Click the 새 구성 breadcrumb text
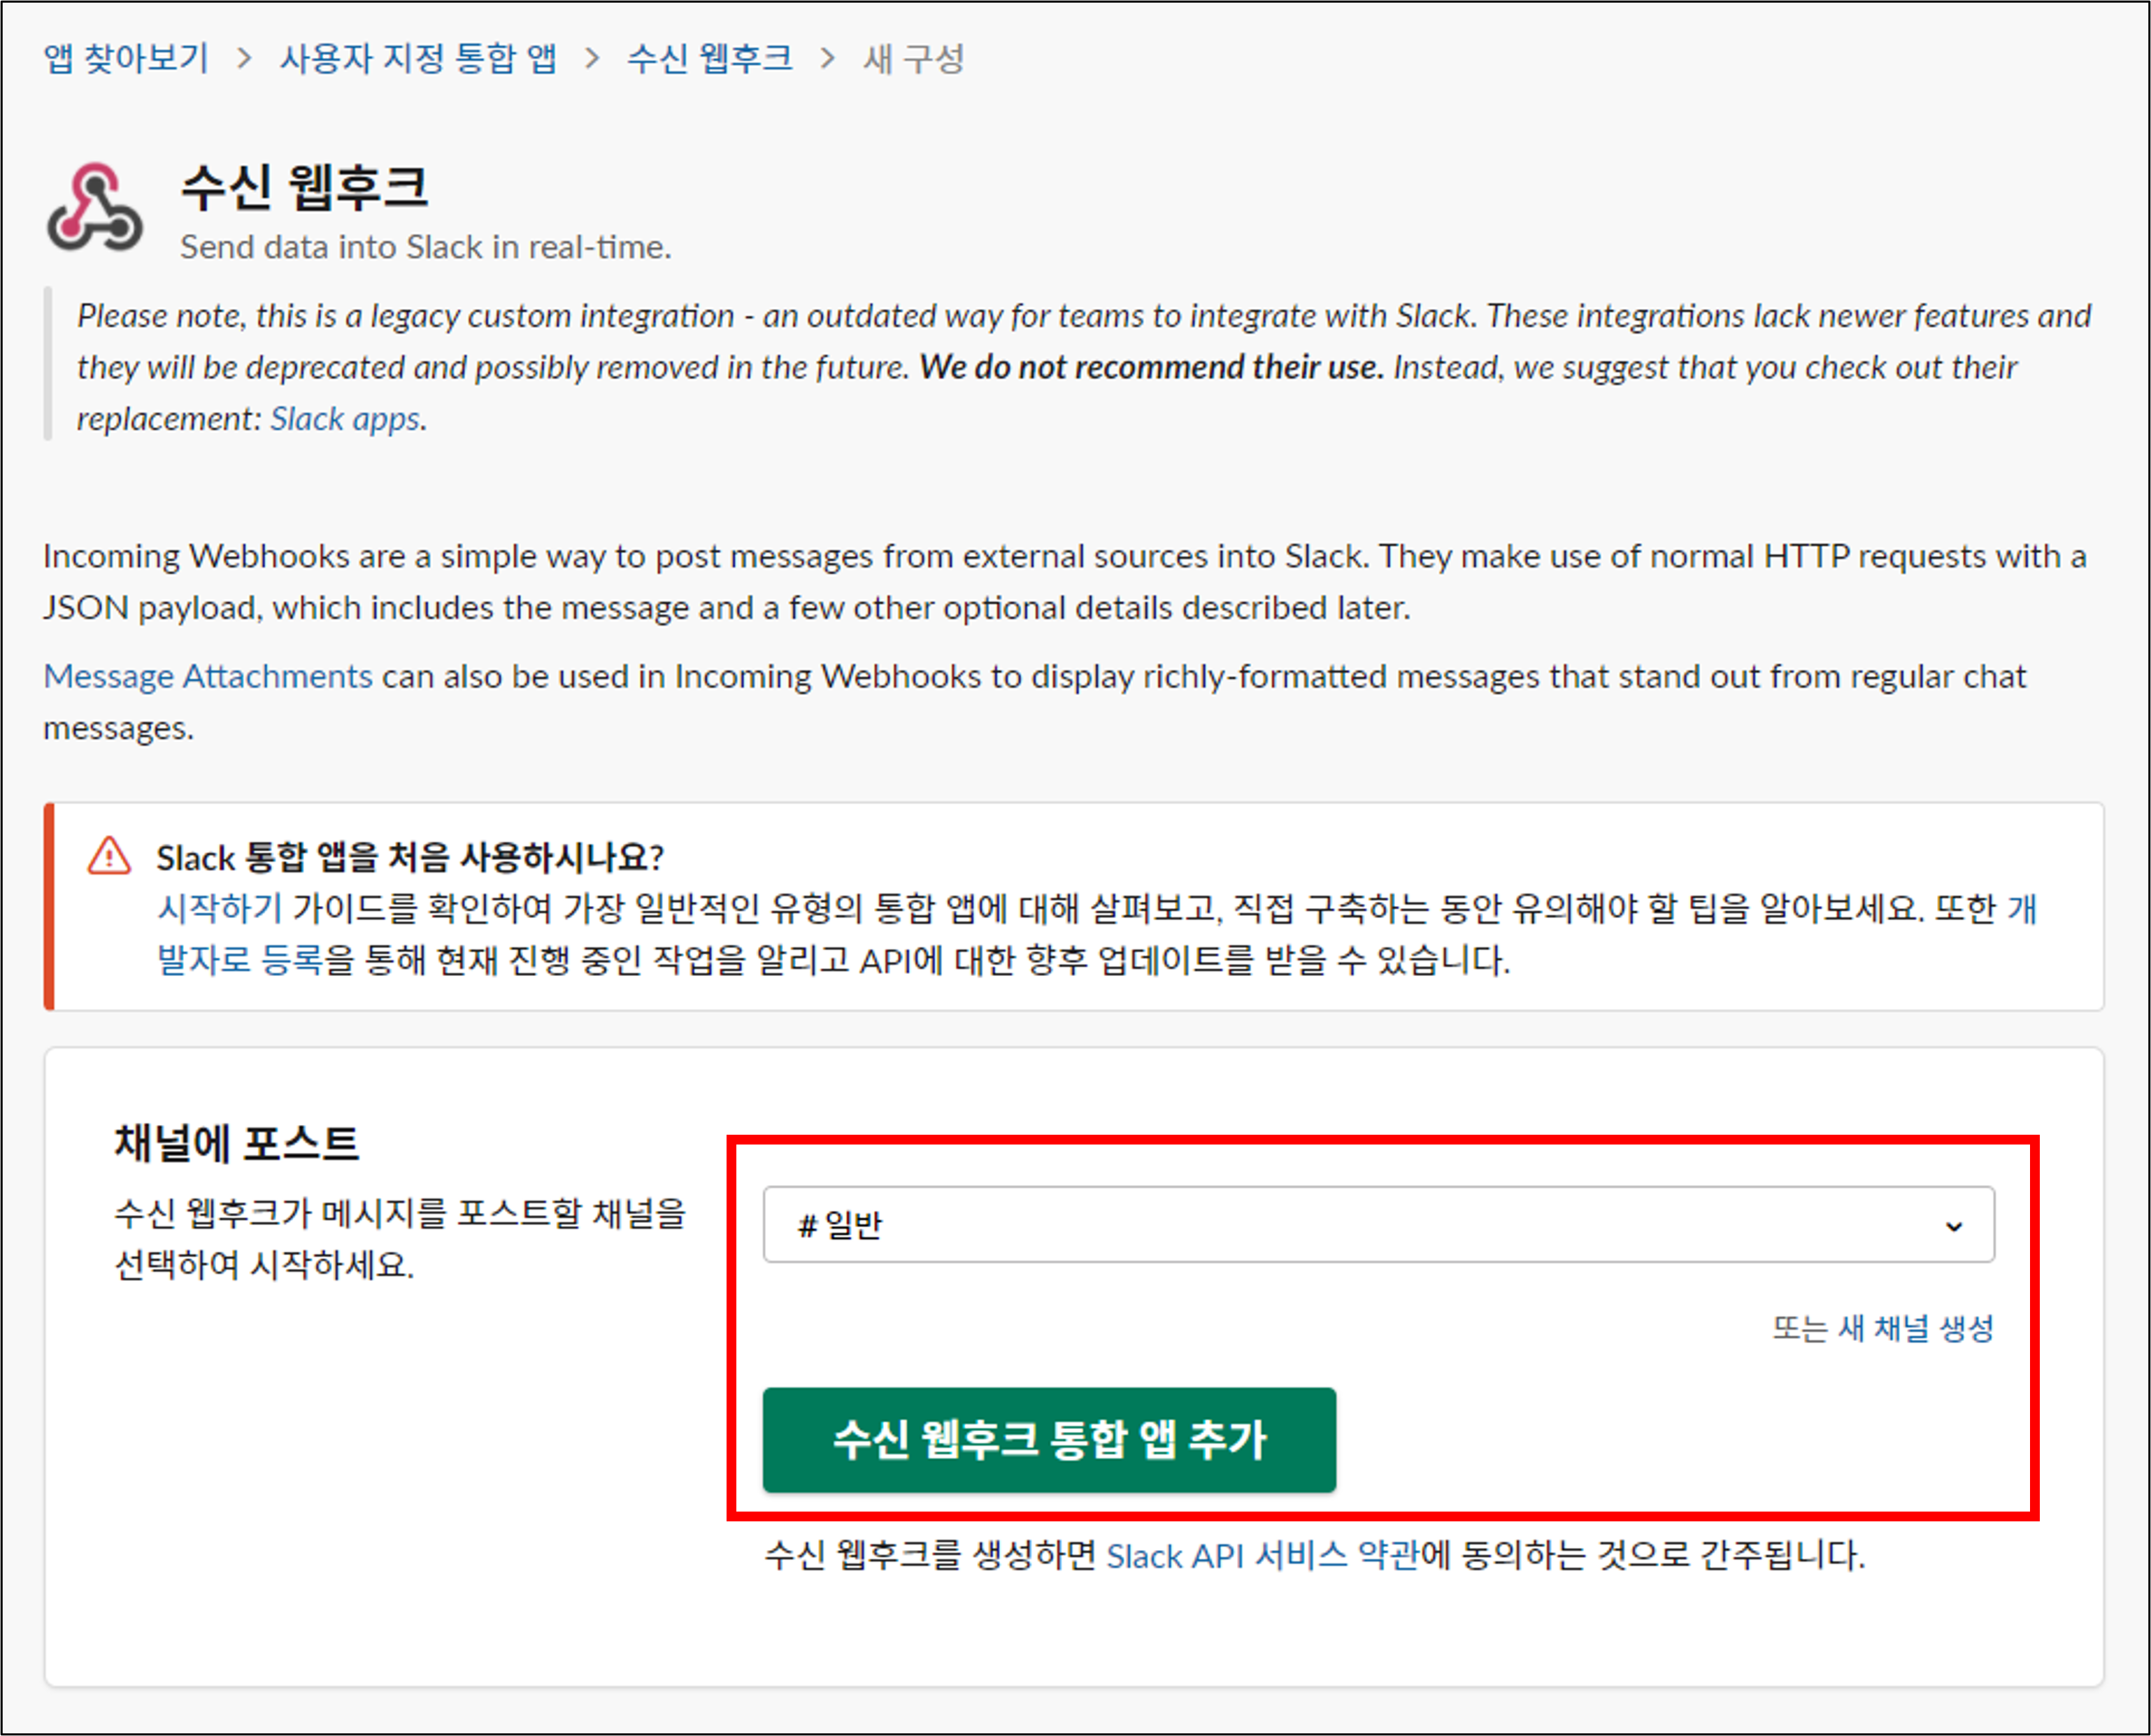Viewport: 2151px width, 1736px height. [x=914, y=59]
